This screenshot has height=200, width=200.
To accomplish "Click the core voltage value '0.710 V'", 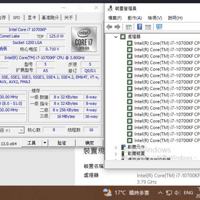I will [52, 49].
